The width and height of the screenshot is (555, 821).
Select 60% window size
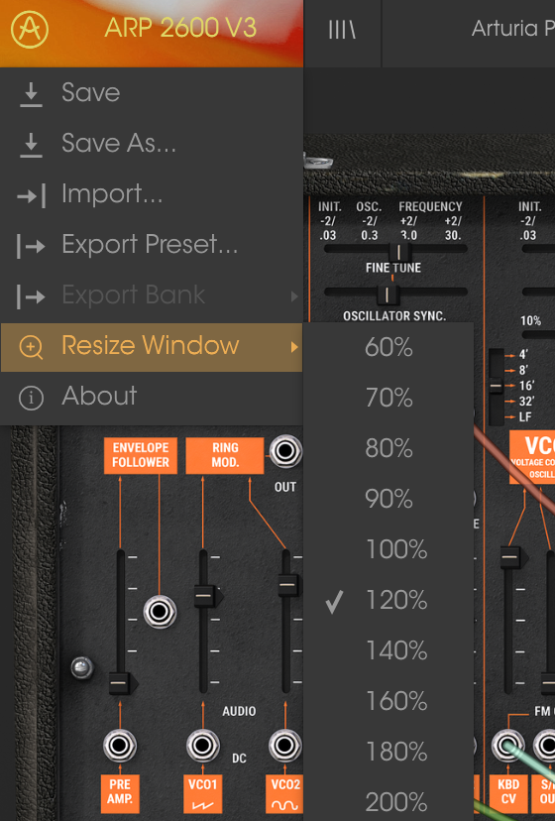(388, 347)
